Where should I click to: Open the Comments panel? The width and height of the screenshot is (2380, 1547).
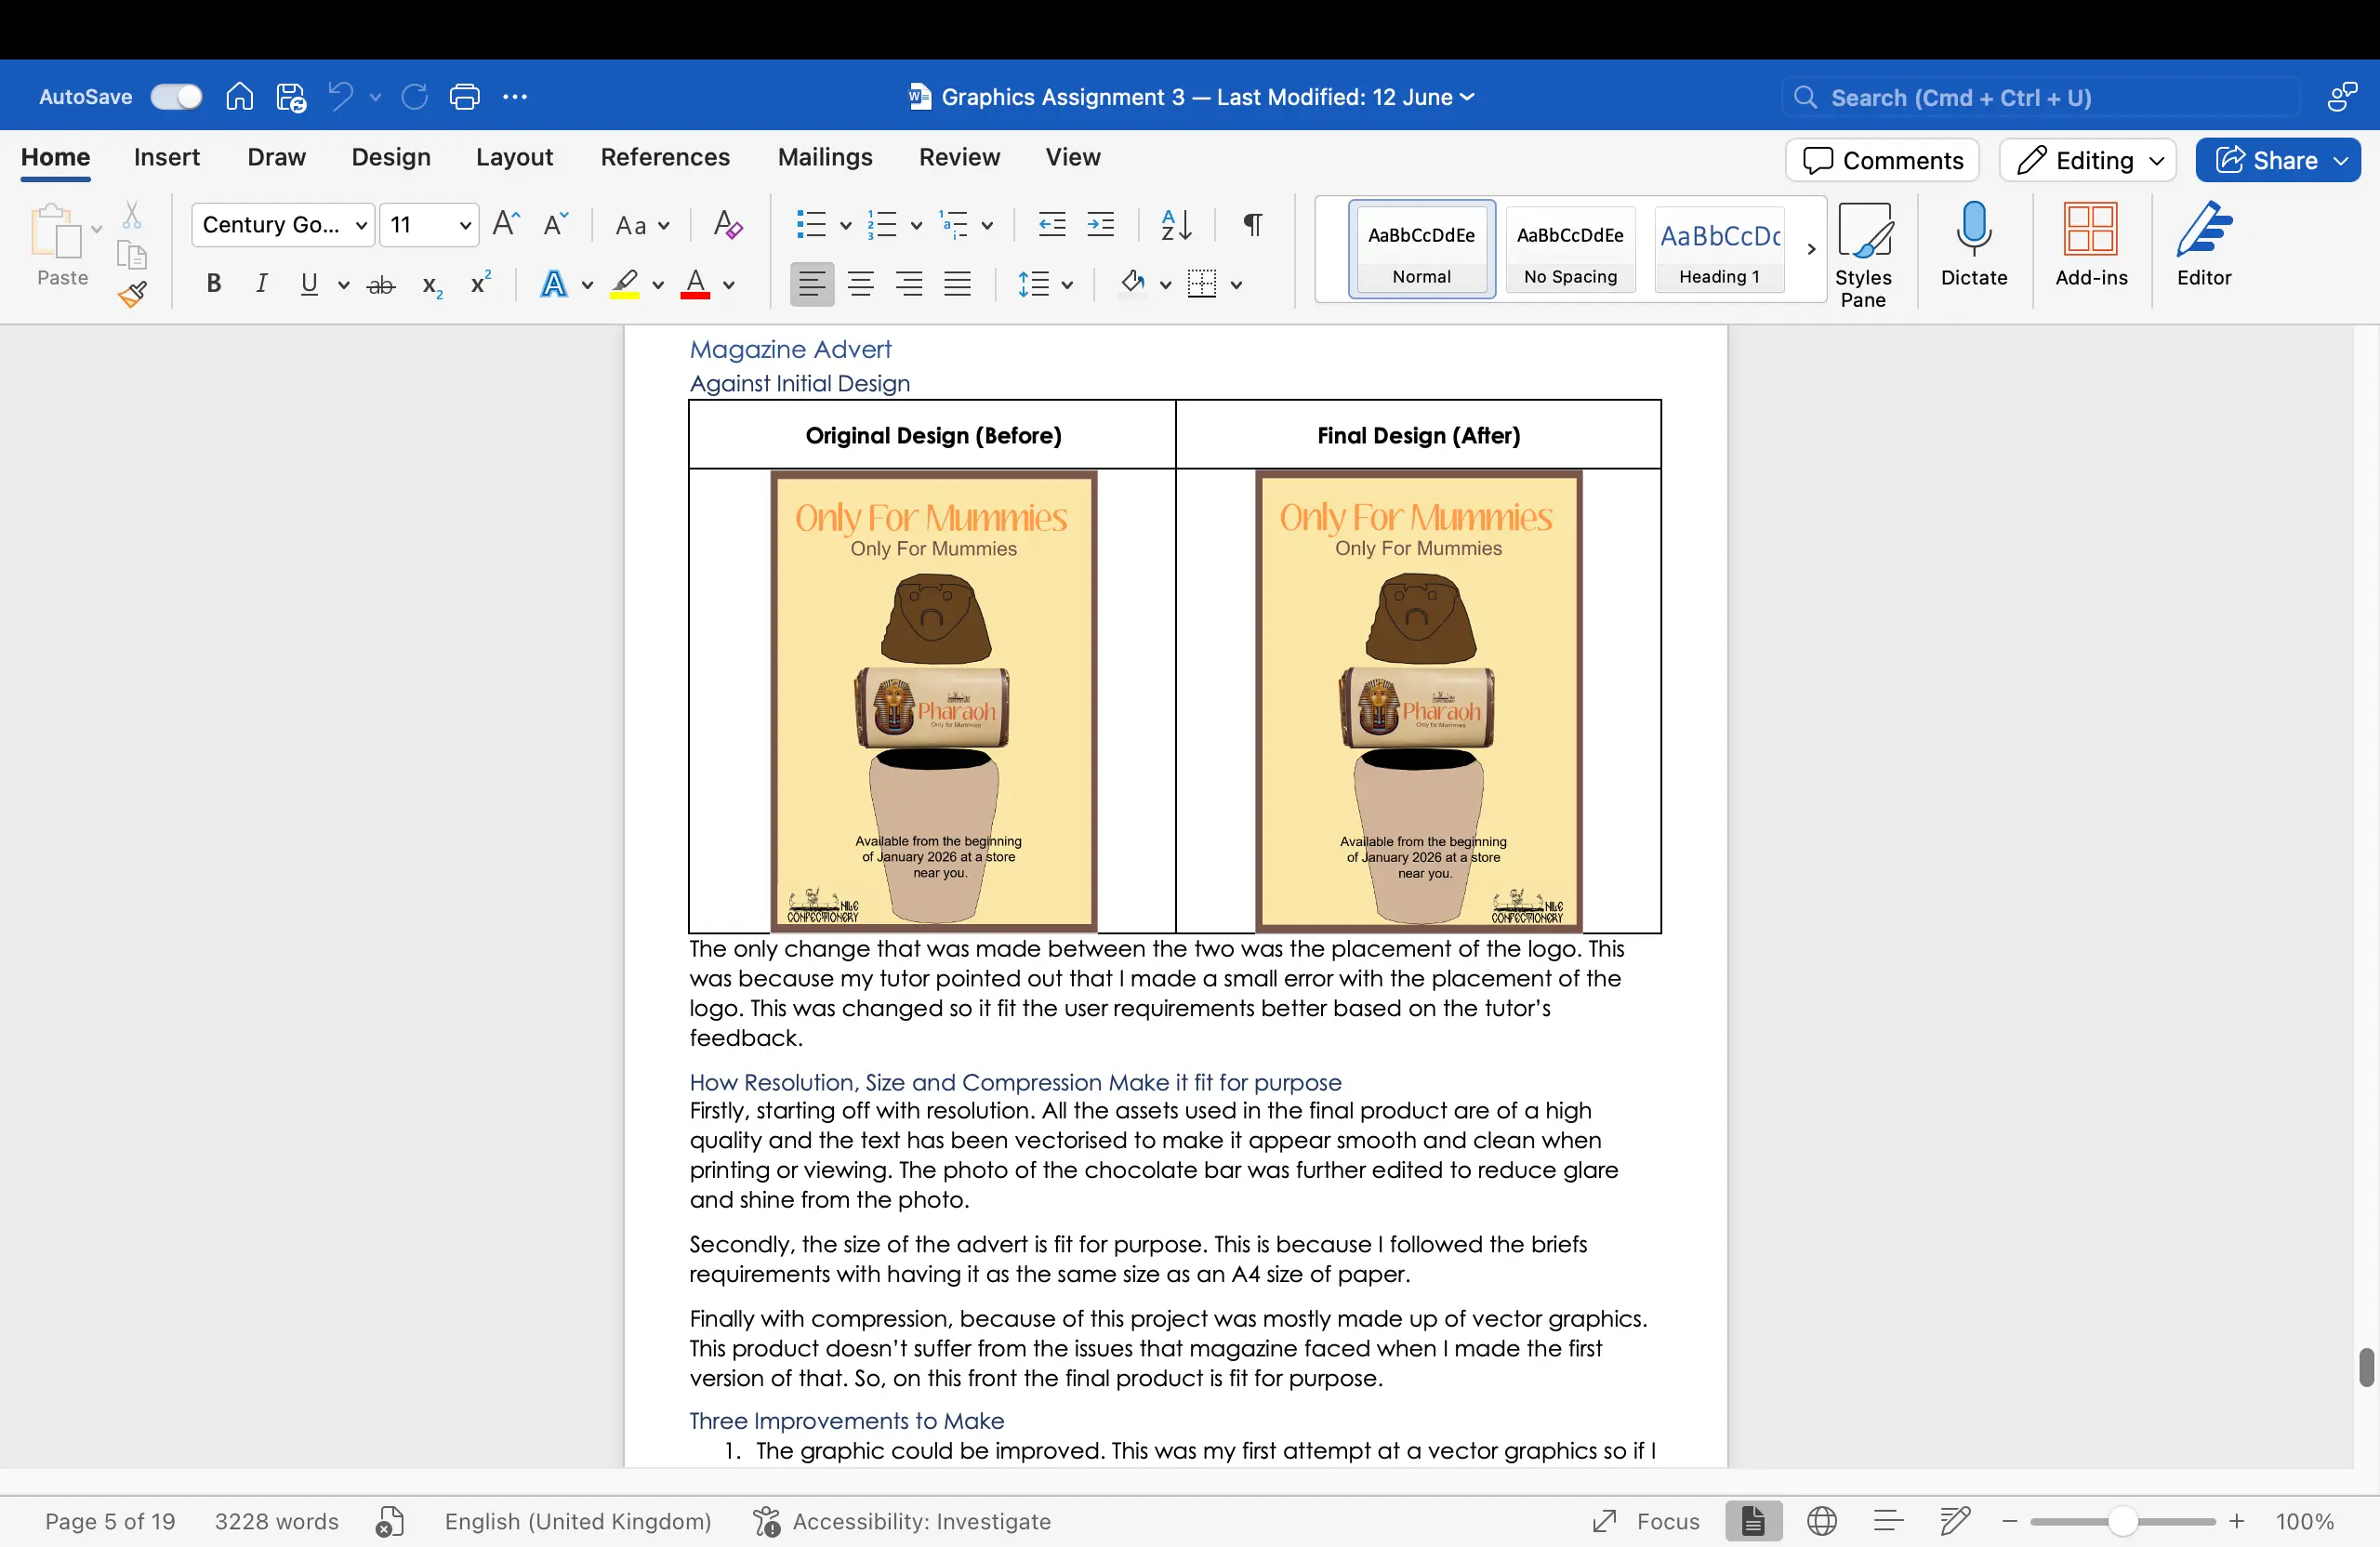1882,160
